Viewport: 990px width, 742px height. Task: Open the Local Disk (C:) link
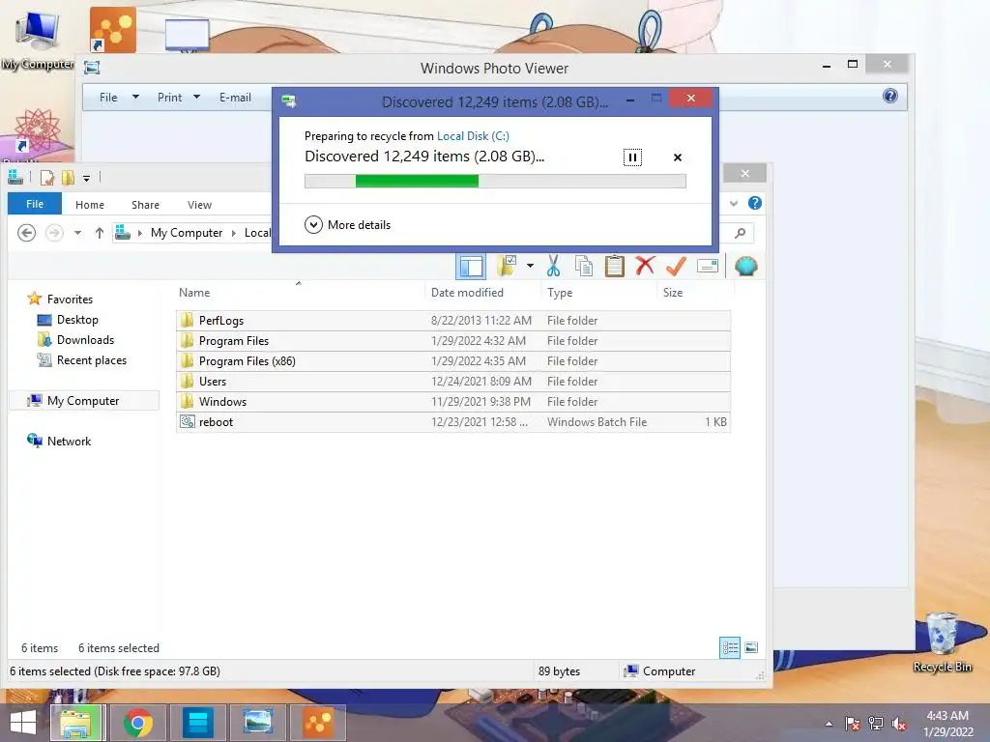473,135
